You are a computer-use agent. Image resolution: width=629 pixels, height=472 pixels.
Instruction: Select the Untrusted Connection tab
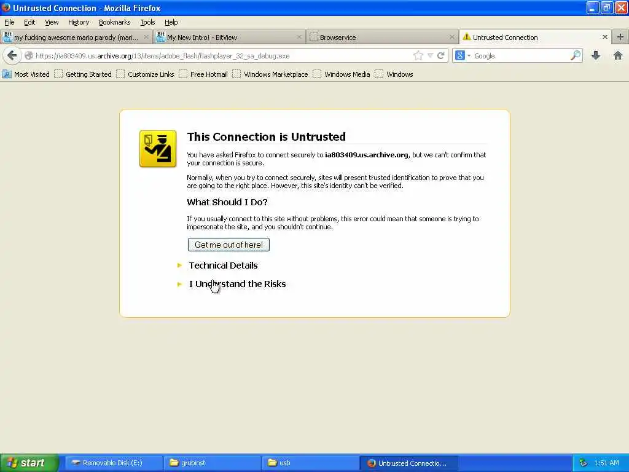point(535,37)
